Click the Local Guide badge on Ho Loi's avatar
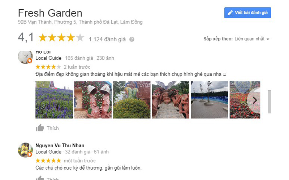Screen dimensions: 289x180 point(30,60)
